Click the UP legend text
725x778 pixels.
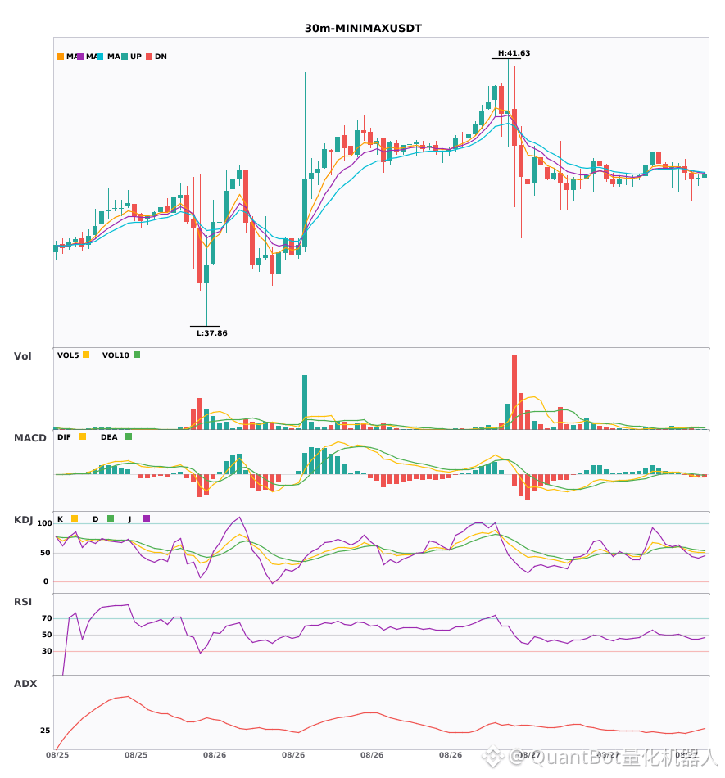click(x=136, y=57)
